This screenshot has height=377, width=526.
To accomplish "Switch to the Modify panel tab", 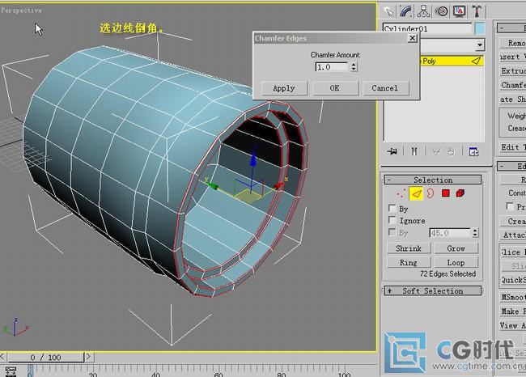I will (x=406, y=12).
